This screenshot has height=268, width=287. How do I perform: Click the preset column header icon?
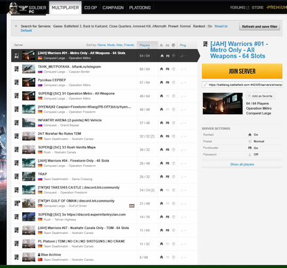pyautogui.click(x=173, y=45)
